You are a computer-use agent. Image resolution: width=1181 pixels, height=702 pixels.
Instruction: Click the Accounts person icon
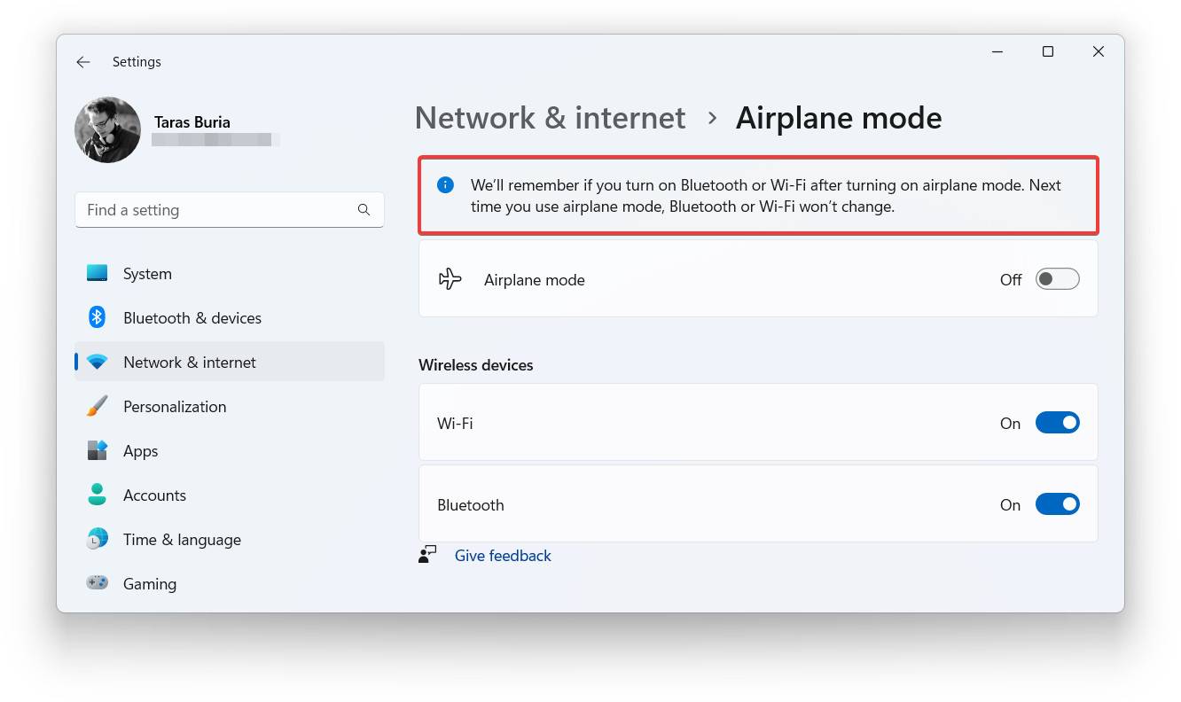pyautogui.click(x=96, y=495)
